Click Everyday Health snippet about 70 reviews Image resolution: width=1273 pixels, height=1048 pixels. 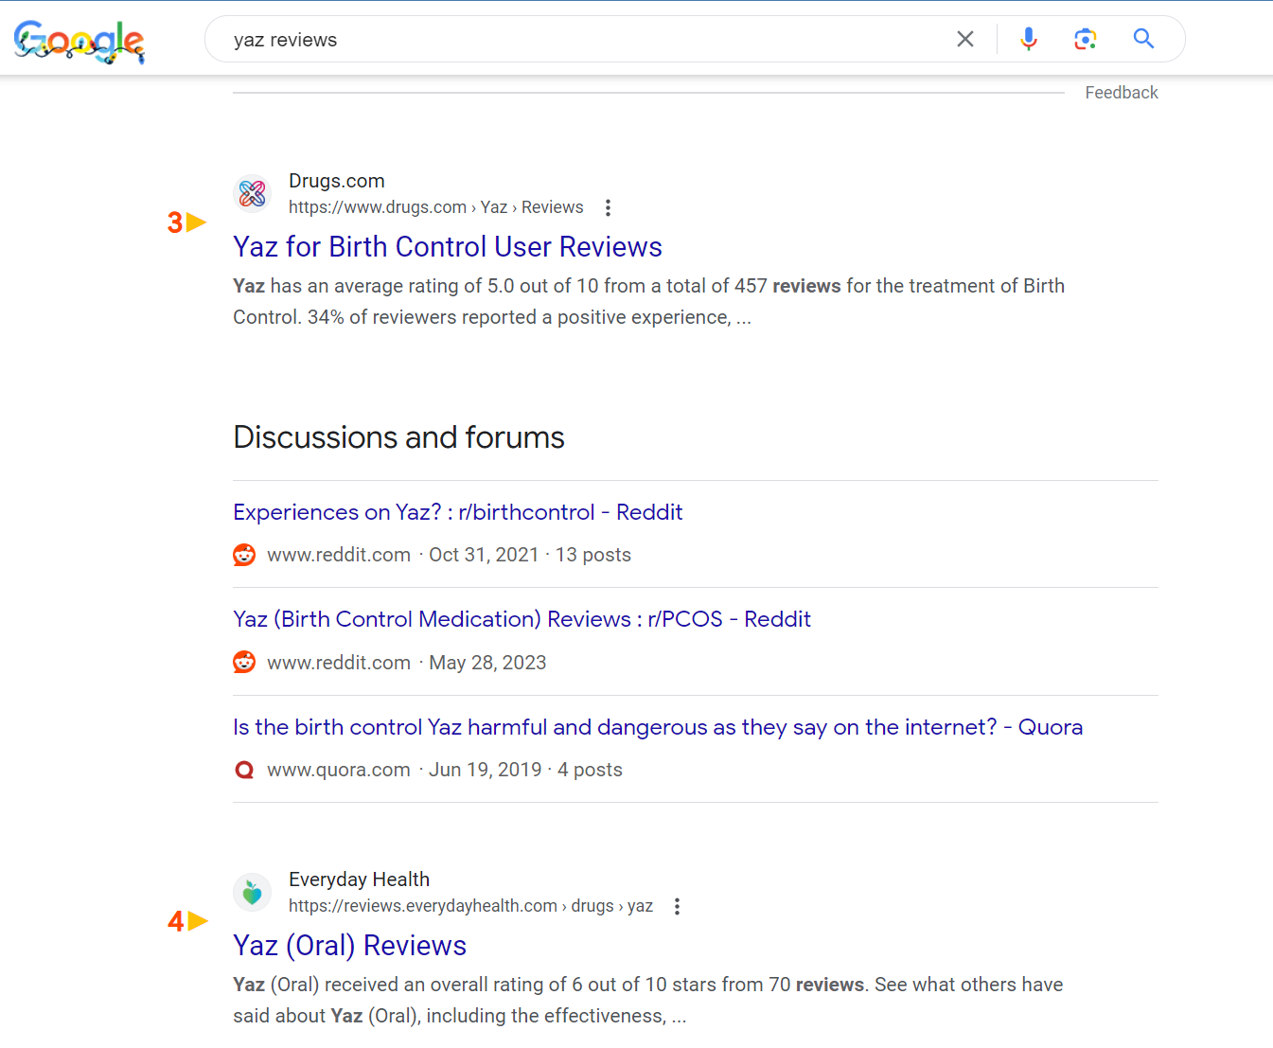[648, 1000]
